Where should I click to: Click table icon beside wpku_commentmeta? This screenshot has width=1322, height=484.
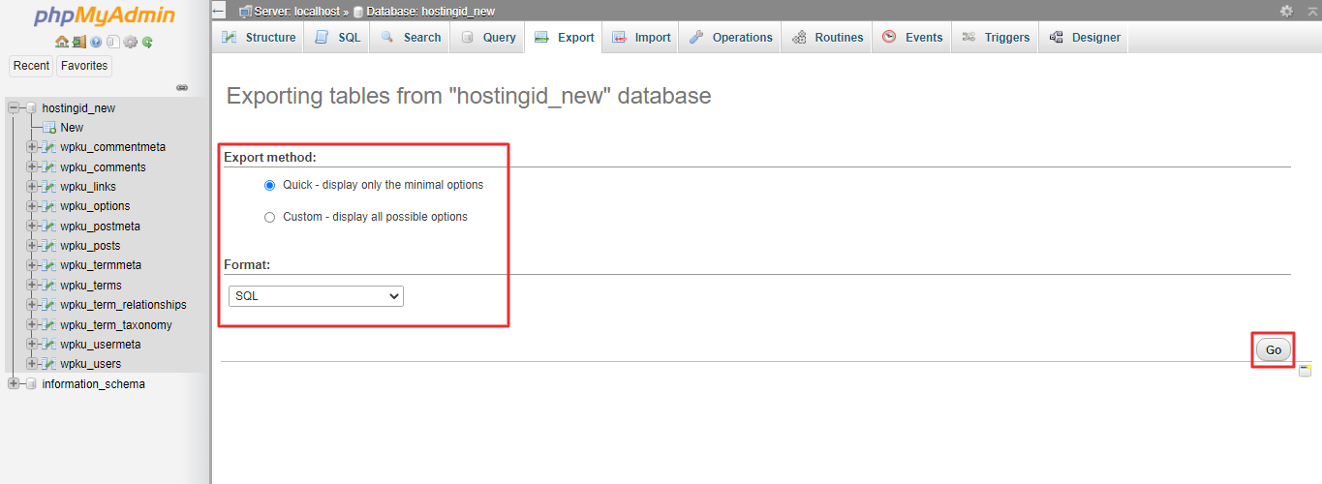49,147
